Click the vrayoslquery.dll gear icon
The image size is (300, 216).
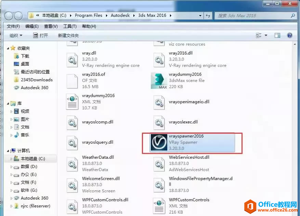pyautogui.click(x=72, y=143)
